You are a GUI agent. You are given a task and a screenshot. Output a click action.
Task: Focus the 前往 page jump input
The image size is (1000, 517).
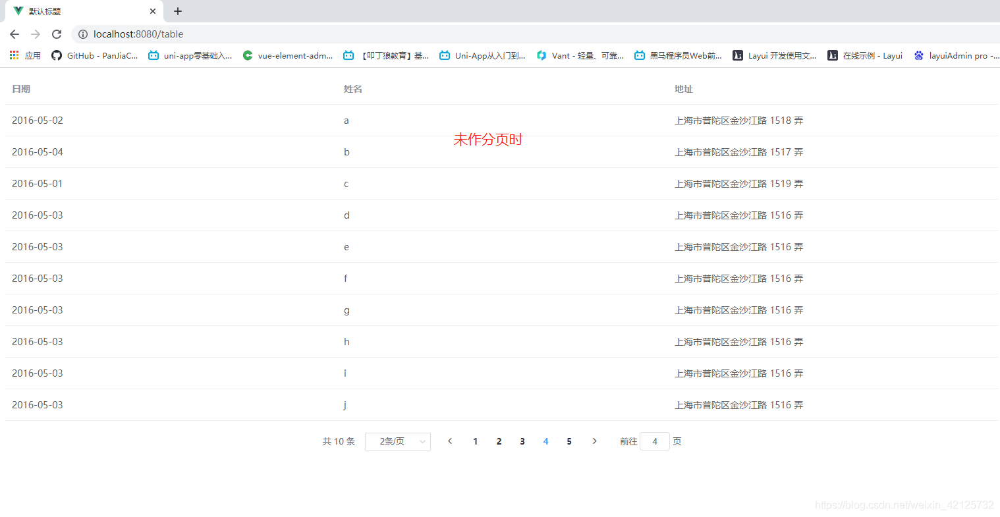coord(655,441)
